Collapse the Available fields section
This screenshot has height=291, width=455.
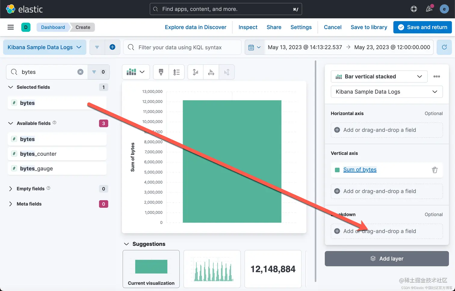[x=11, y=123]
